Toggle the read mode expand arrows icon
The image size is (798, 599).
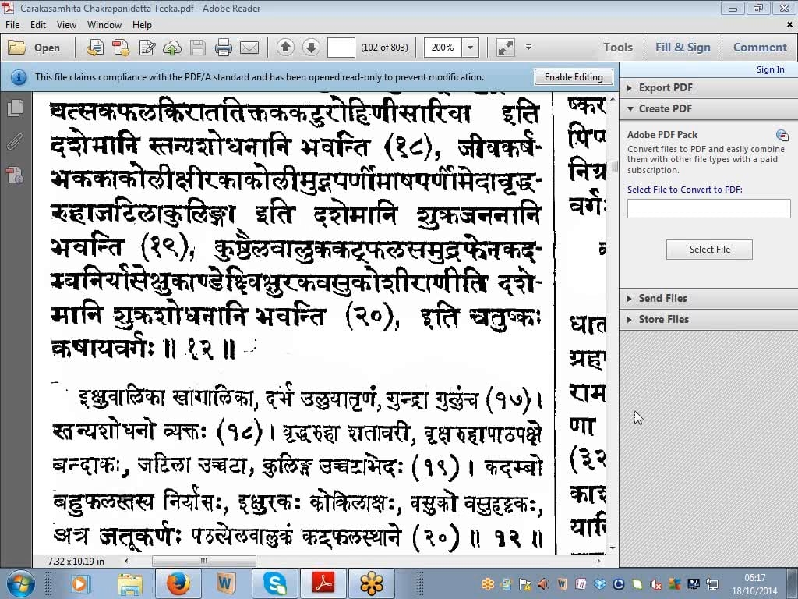(x=506, y=48)
